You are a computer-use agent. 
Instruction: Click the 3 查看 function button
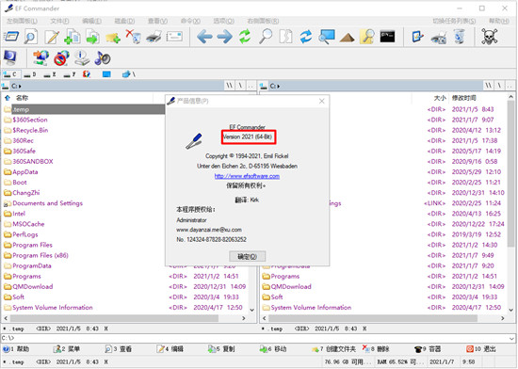coord(119,349)
